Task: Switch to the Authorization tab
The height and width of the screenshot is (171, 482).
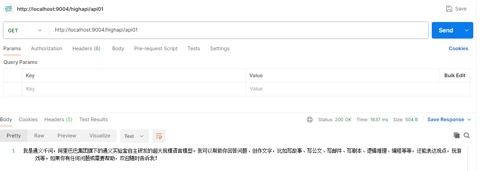Action: (46, 49)
